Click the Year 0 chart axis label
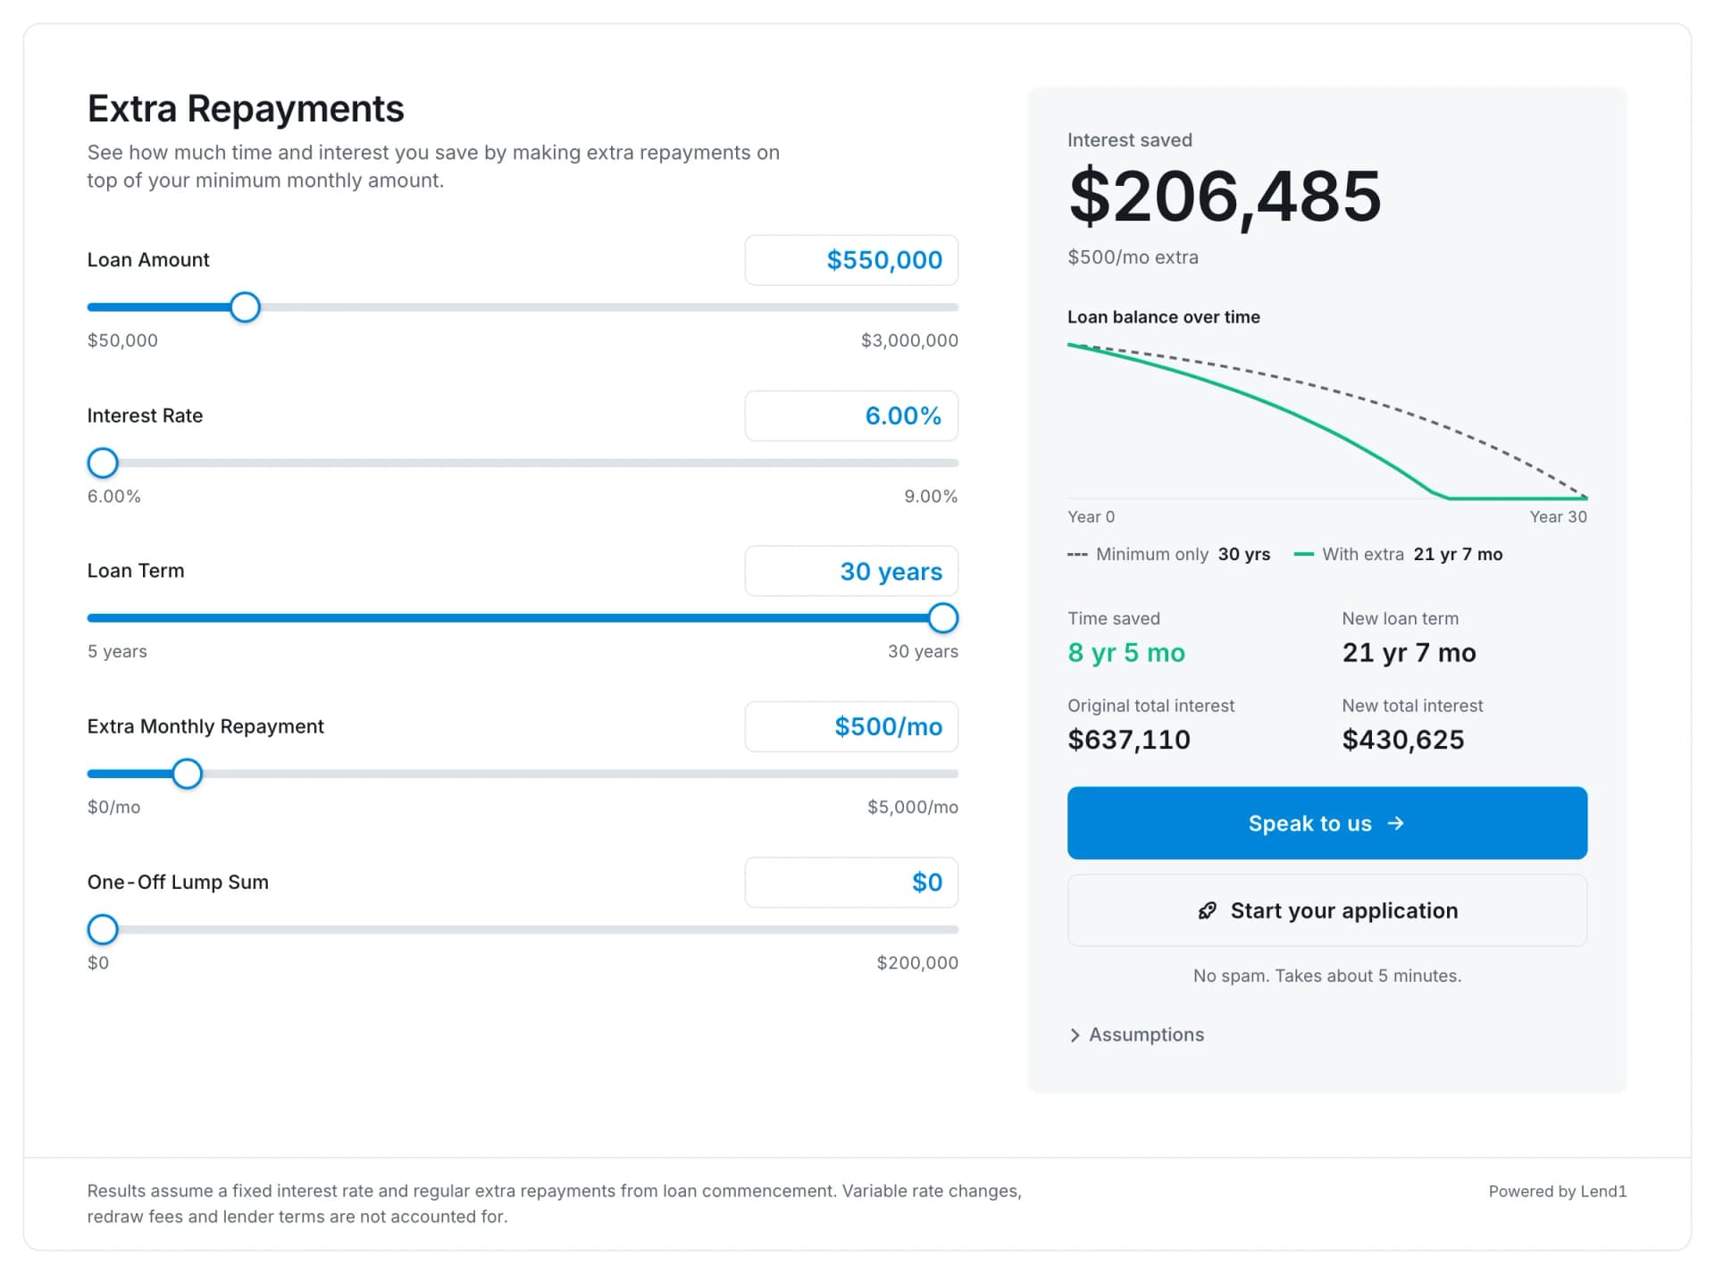The width and height of the screenshot is (1715, 1274). (1091, 516)
